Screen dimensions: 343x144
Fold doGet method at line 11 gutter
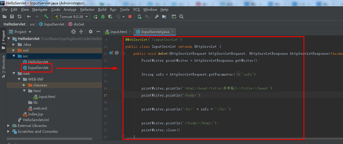point(123,53)
